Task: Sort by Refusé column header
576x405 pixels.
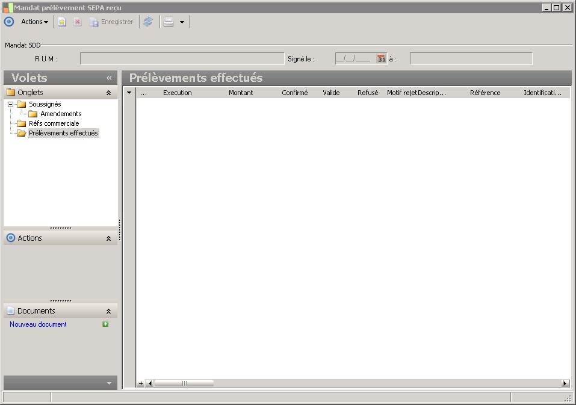Action: pyautogui.click(x=368, y=93)
